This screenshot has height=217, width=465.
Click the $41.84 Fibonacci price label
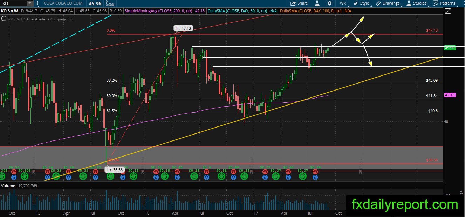tap(432, 96)
